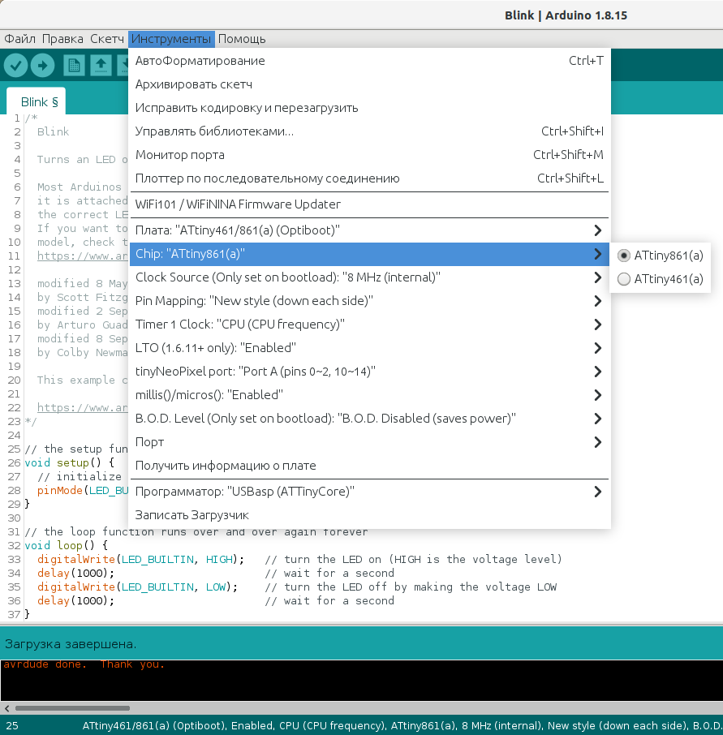Close the Инструменты menu from menu bar
The height and width of the screenshot is (735, 723).
(x=171, y=39)
